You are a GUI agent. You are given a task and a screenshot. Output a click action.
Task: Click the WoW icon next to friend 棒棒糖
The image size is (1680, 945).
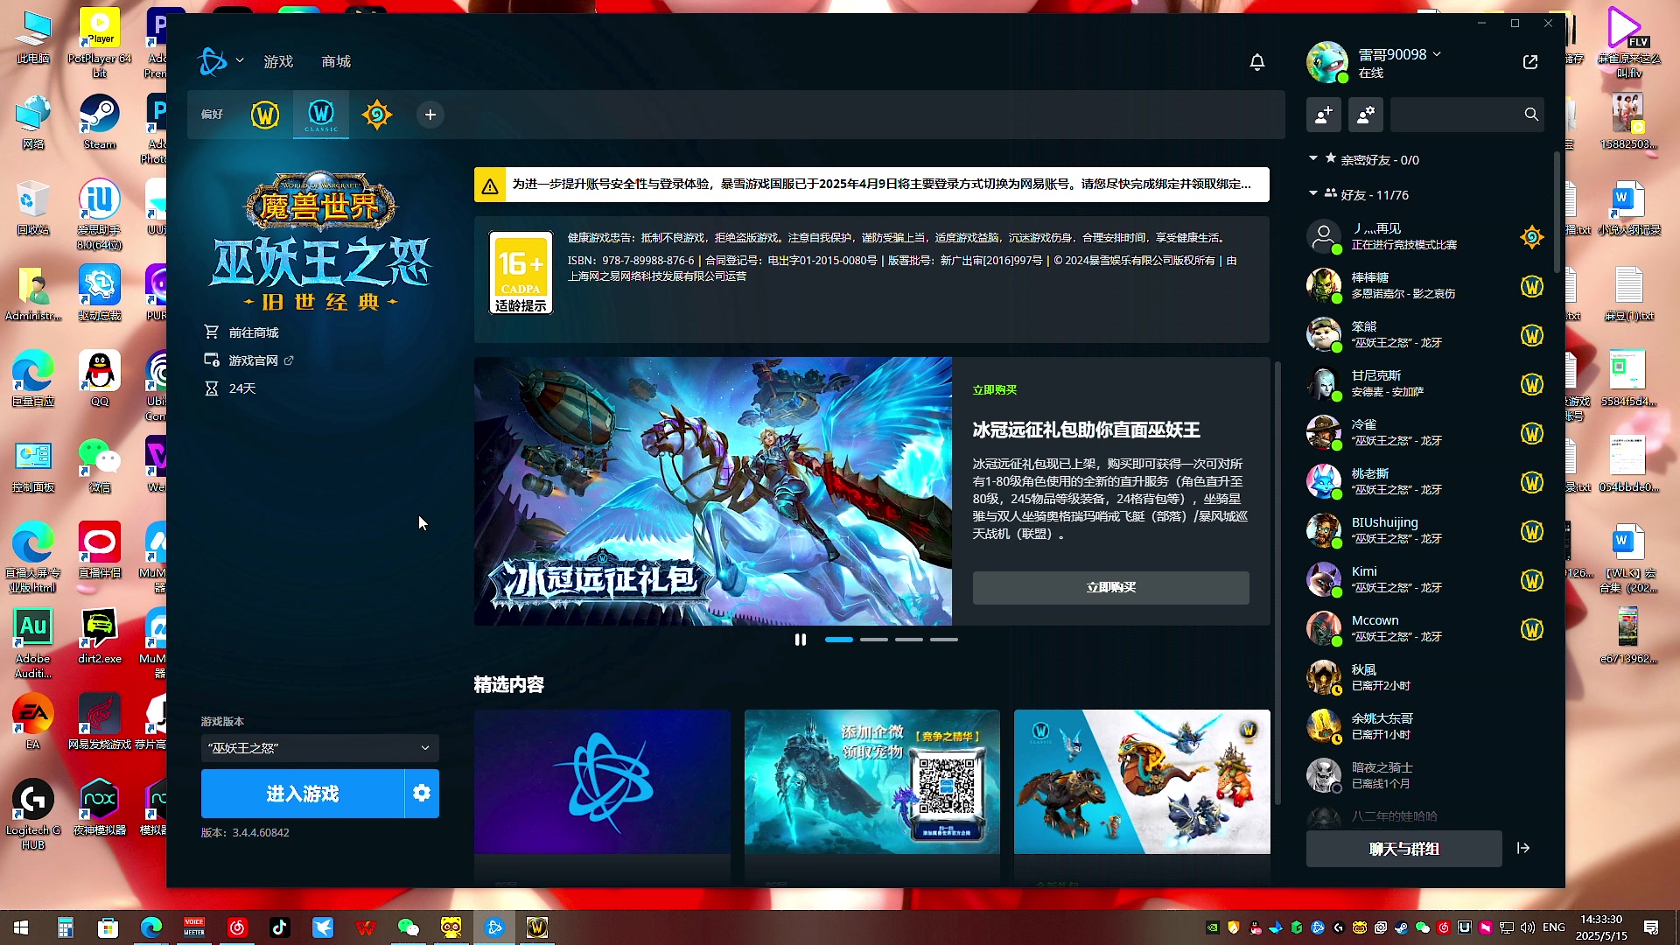coord(1532,286)
